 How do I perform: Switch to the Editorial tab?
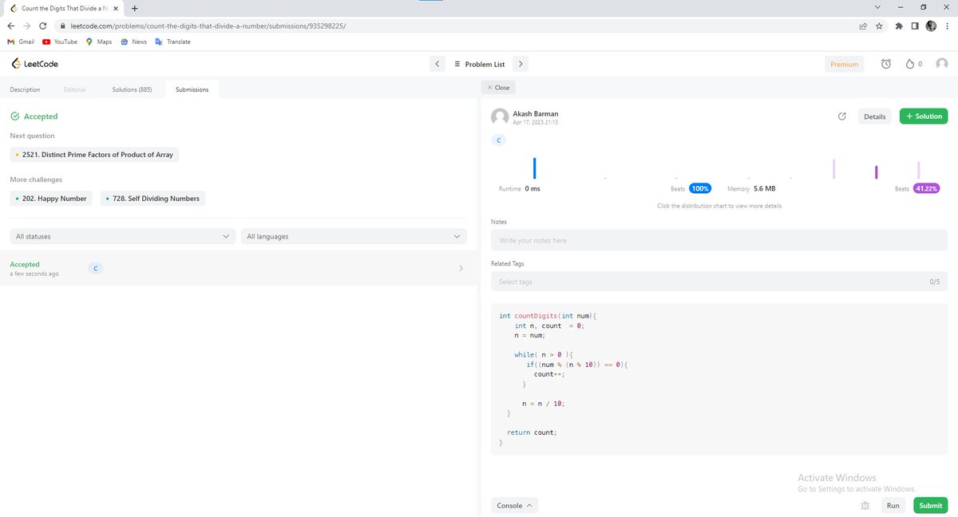pyautogui.click(x=74, y=89)
